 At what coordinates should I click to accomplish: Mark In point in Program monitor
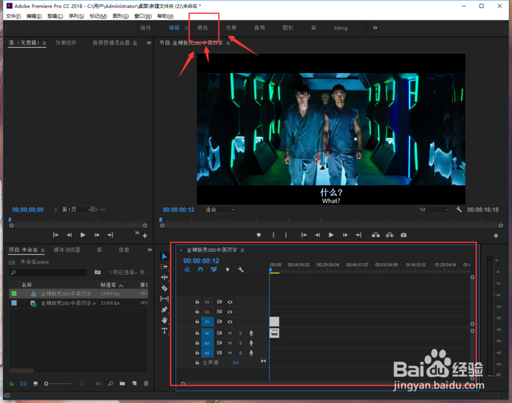click(273, 235)
